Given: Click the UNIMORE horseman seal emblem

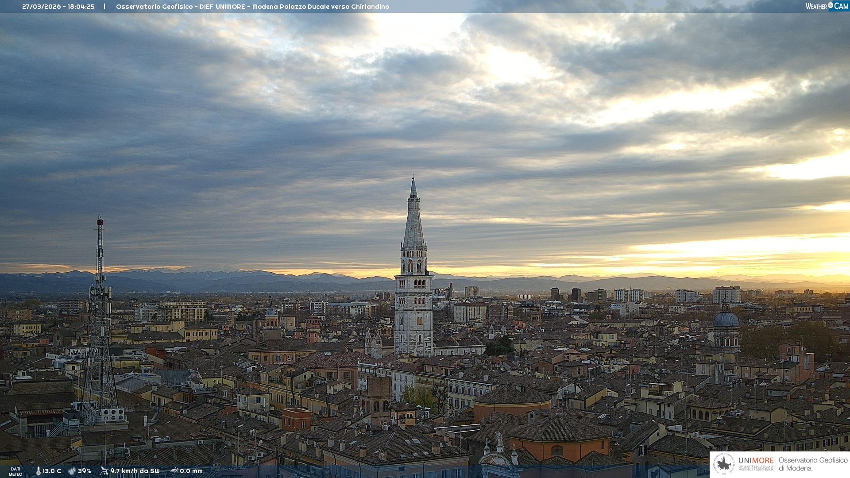Looking at the screenshot, I should pos(724,464).
